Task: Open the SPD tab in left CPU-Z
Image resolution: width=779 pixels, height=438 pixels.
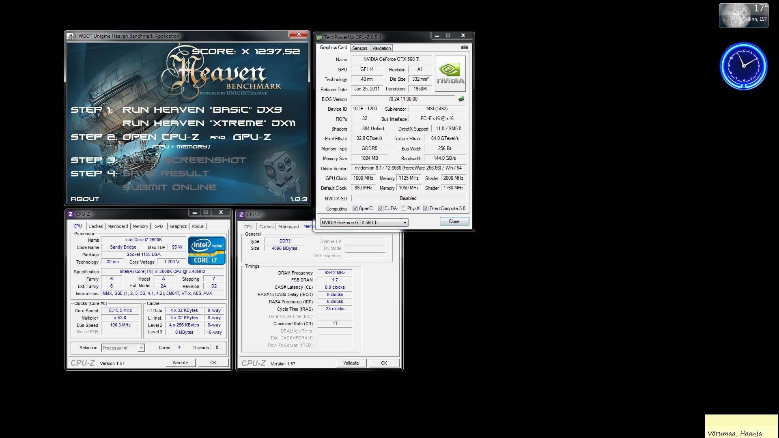Action: tap(159, 226)
